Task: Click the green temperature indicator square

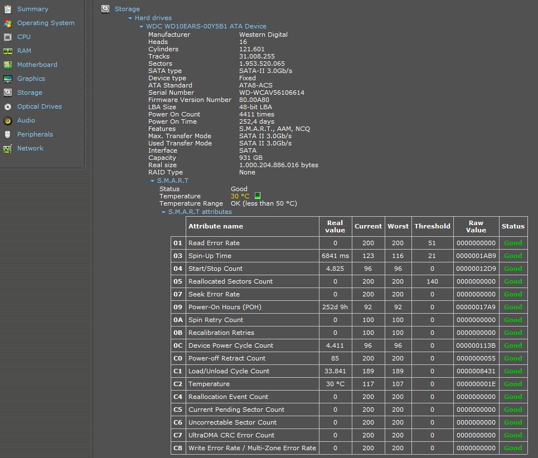Action: (258, 196)
